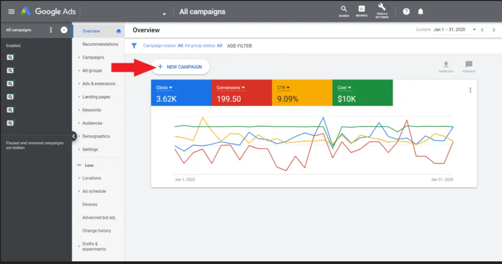Image resolution: width=502 pixels, height=264 pixels.
Task: Open the Help question mark icon
Action: [x=406, y=12]
